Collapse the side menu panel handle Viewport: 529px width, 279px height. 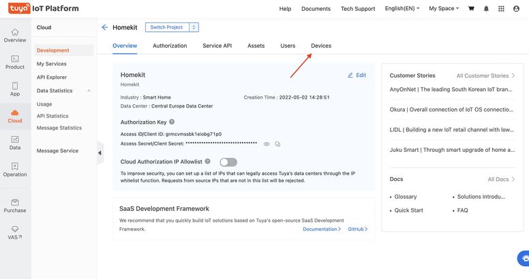click(x=100, y=152)
